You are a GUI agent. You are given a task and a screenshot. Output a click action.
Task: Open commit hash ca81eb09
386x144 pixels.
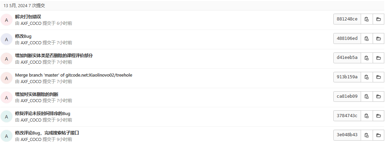click(x=347, y=96)
